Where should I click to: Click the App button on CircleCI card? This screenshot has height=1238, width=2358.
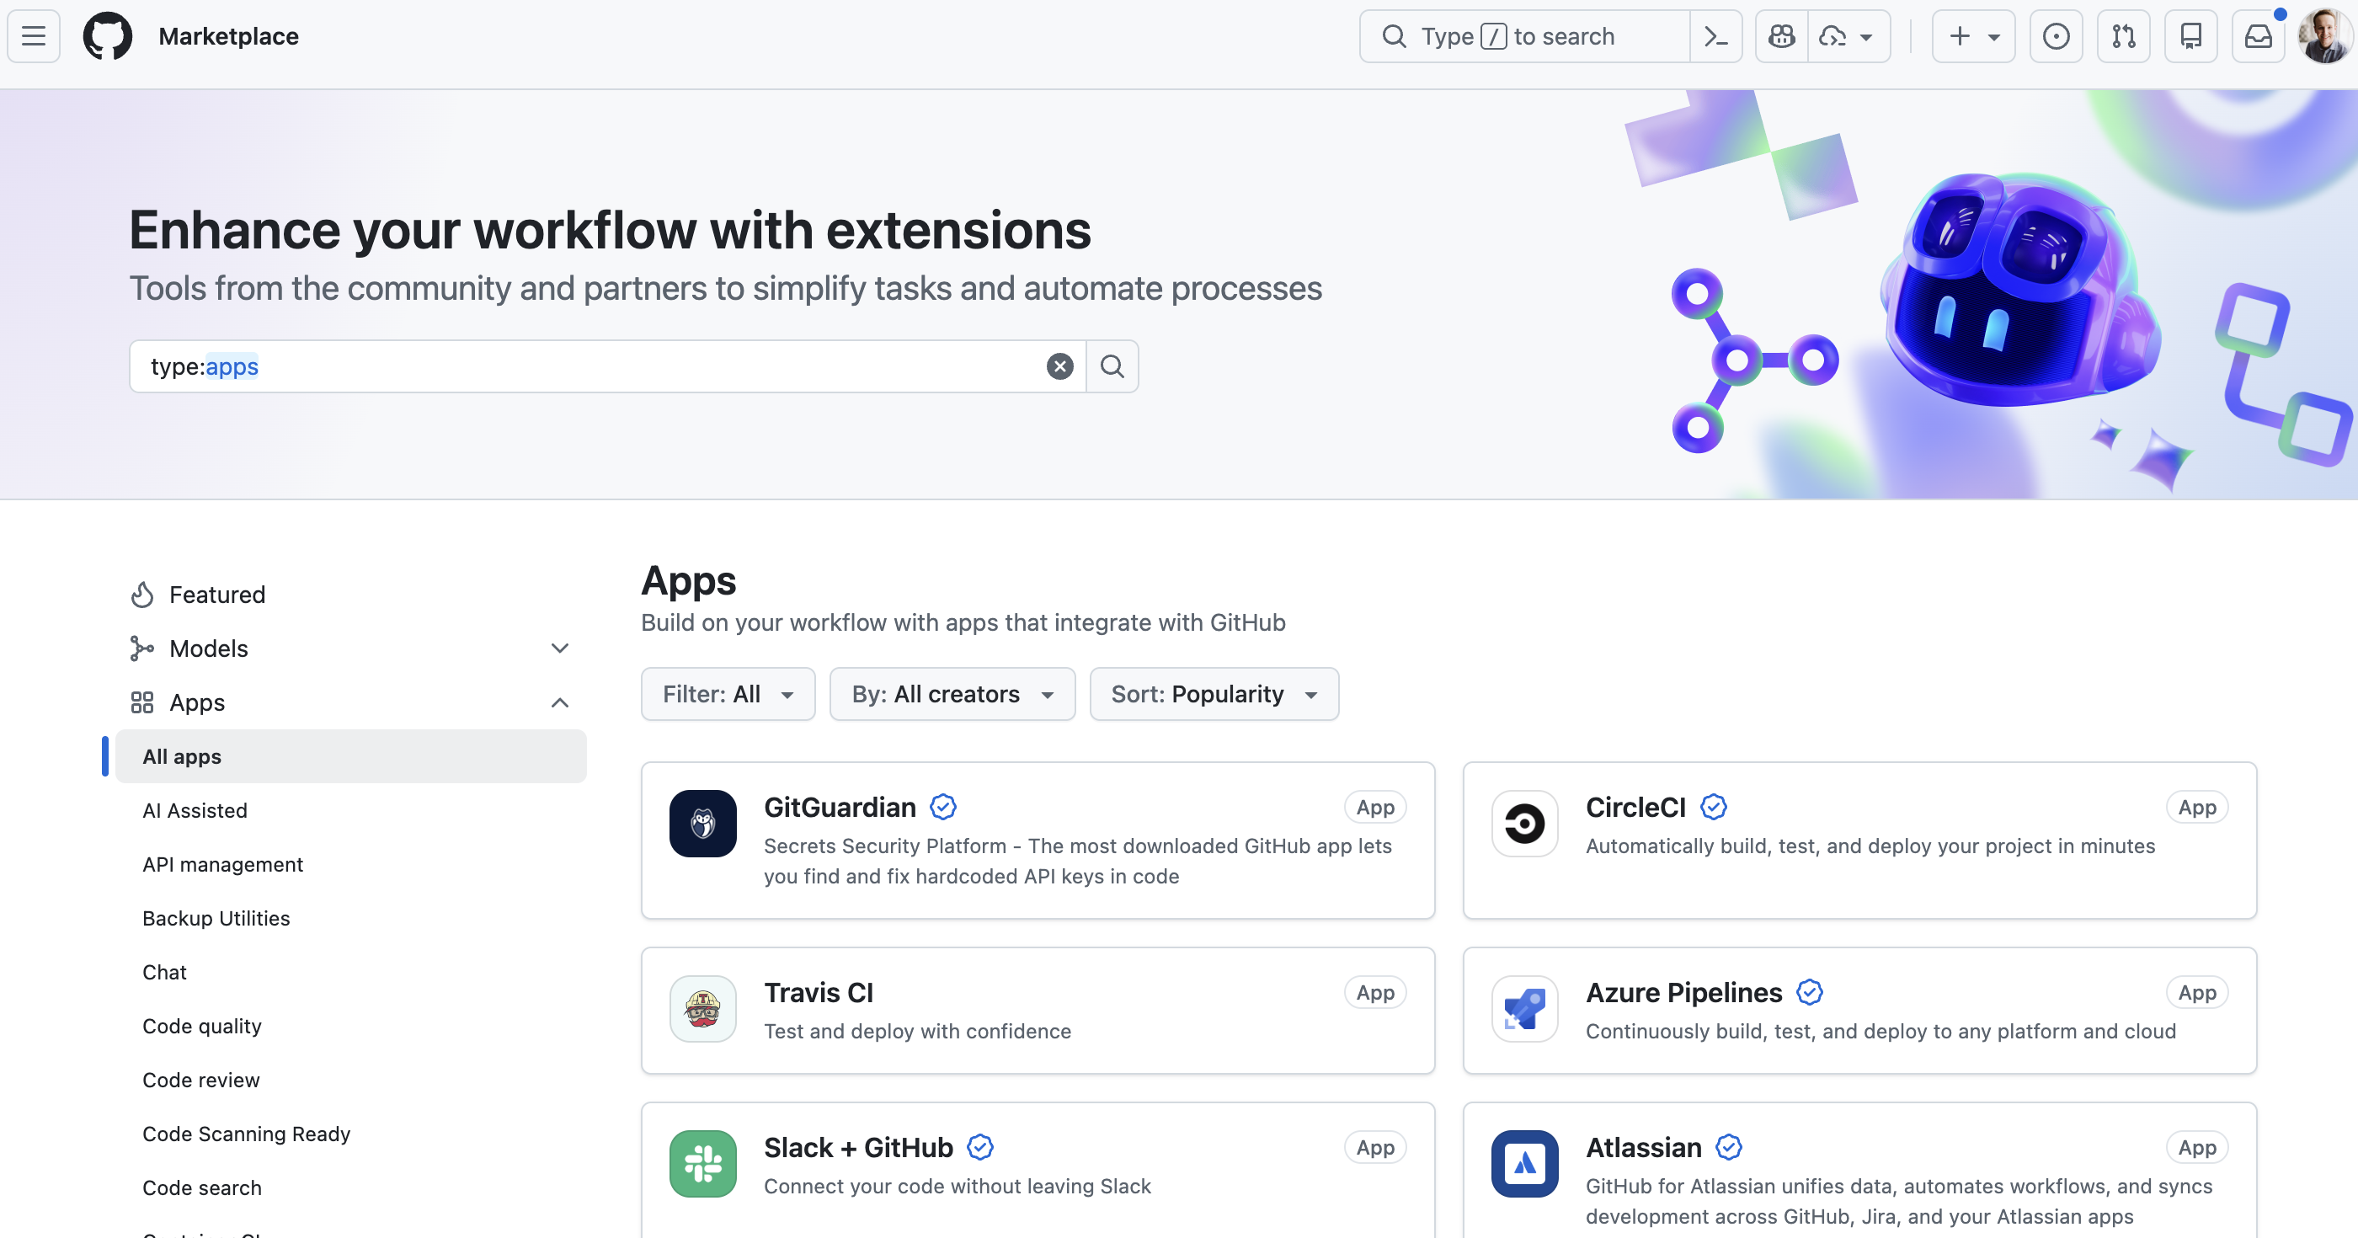[x=2197, y=807]
